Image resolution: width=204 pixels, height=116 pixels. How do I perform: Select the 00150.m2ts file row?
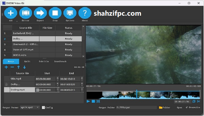click(x=26, y=55)
